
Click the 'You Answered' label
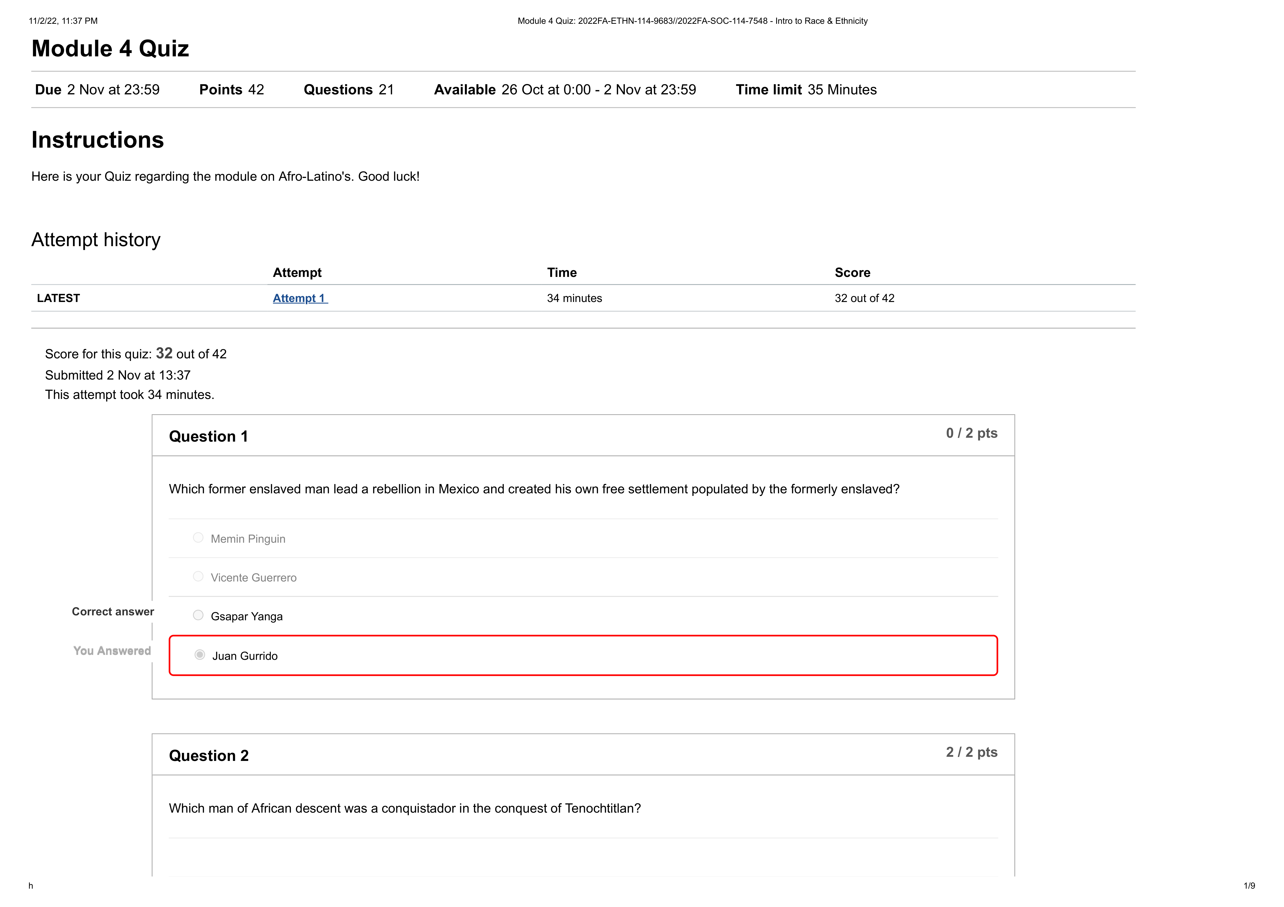pyautogui.click(x=112, y=651)
